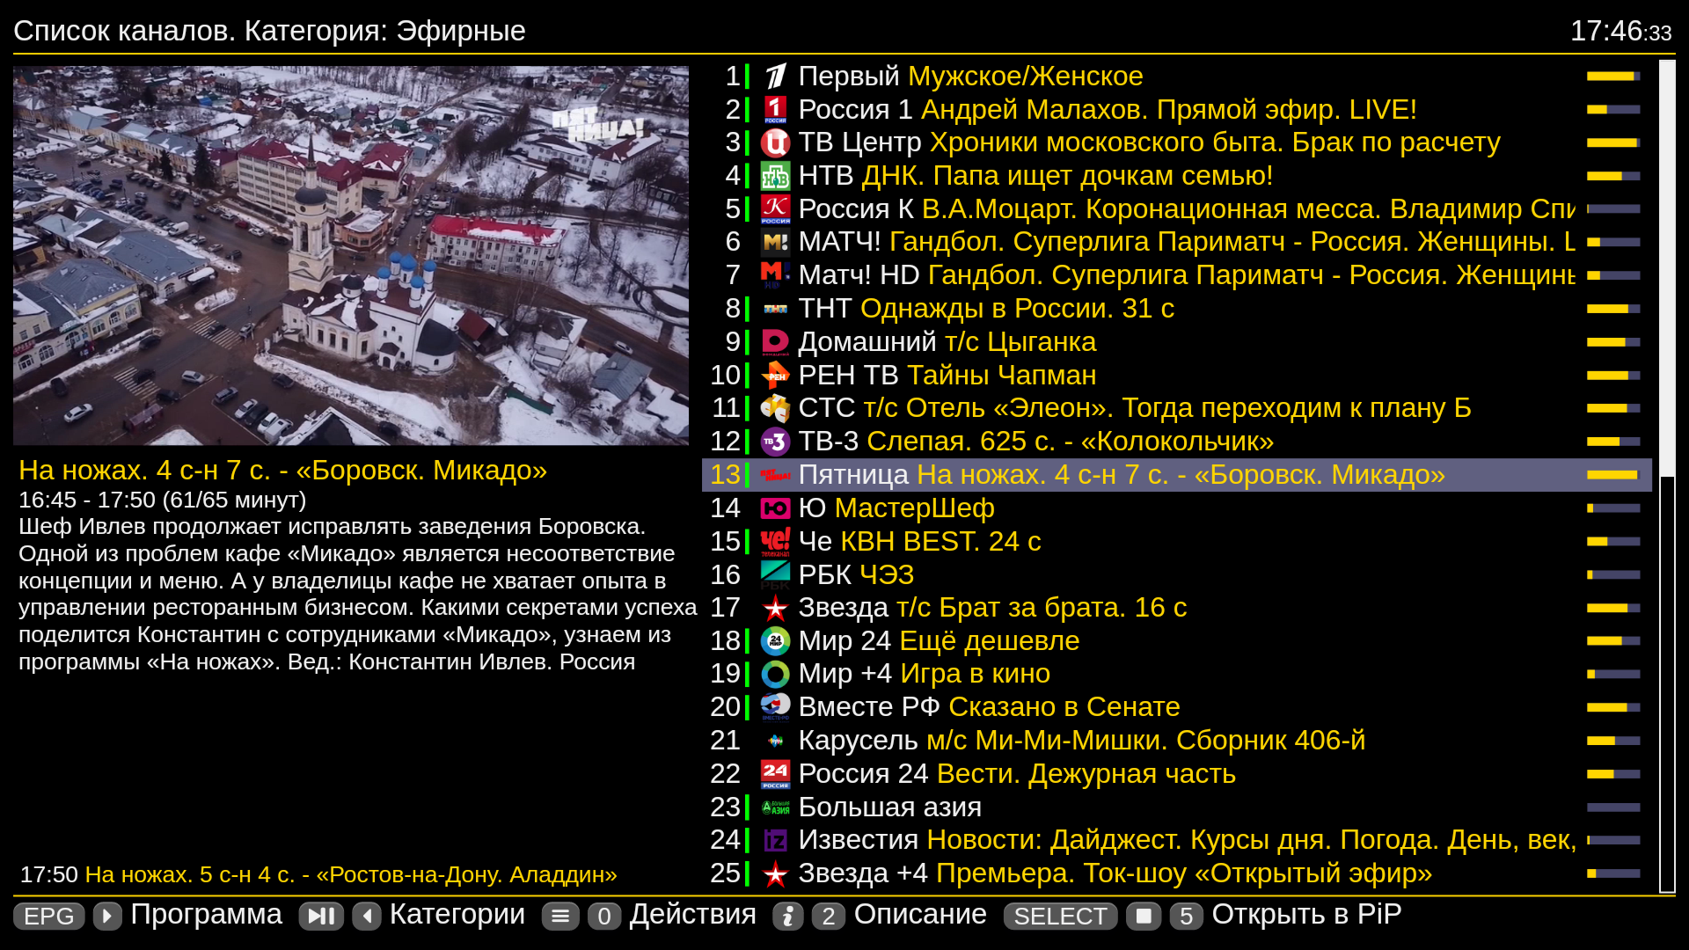Screen dimensions: 1689x950
Task: Select 'ТНТ Однажды в России. 31 с'
Action: click(x=1177, y=309)
